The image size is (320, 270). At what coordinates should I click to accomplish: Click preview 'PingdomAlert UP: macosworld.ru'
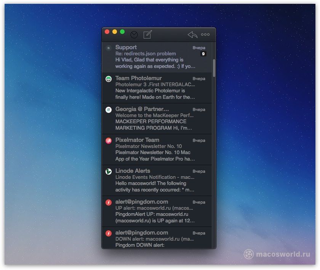pyautogui.click(x=152, y=214)
